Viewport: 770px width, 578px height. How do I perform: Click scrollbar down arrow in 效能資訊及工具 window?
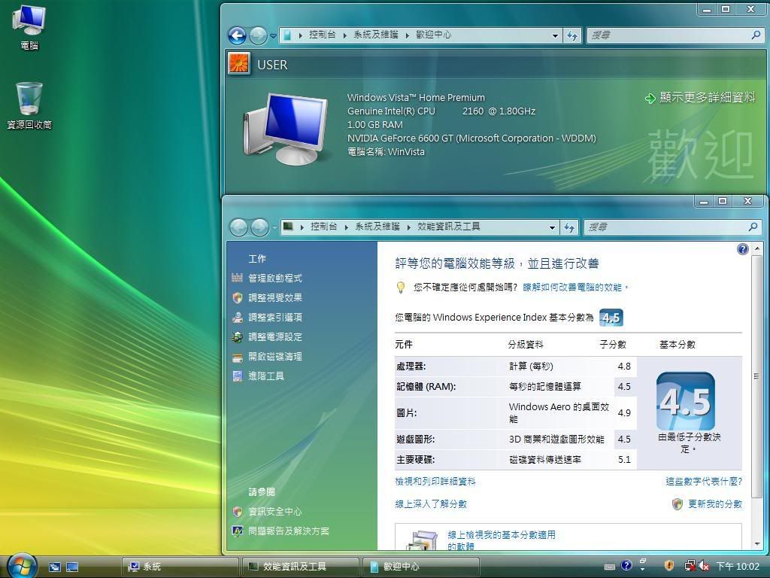click(756, 544)
